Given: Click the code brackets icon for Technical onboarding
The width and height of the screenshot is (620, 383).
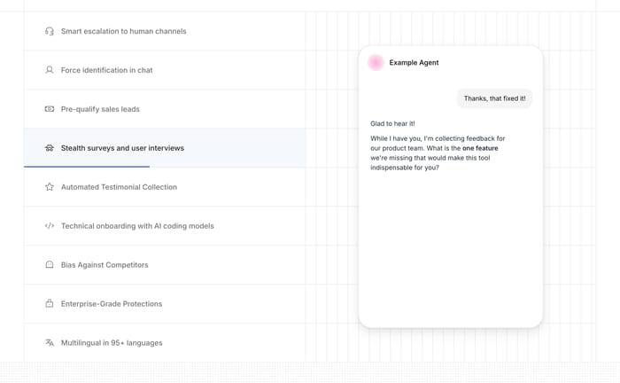Looking at the screenshot, I should point(50,226).
